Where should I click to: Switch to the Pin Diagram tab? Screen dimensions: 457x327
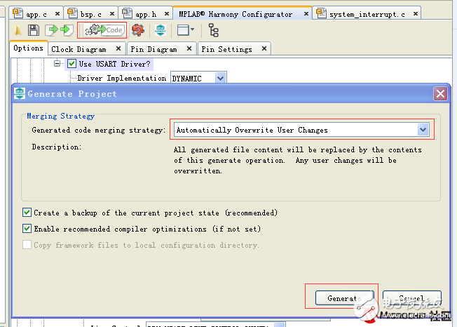click(154, 49)
